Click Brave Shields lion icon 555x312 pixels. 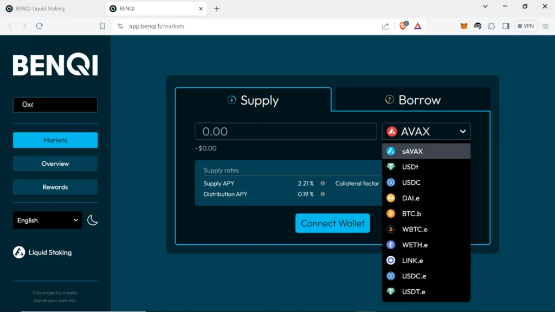403,26
